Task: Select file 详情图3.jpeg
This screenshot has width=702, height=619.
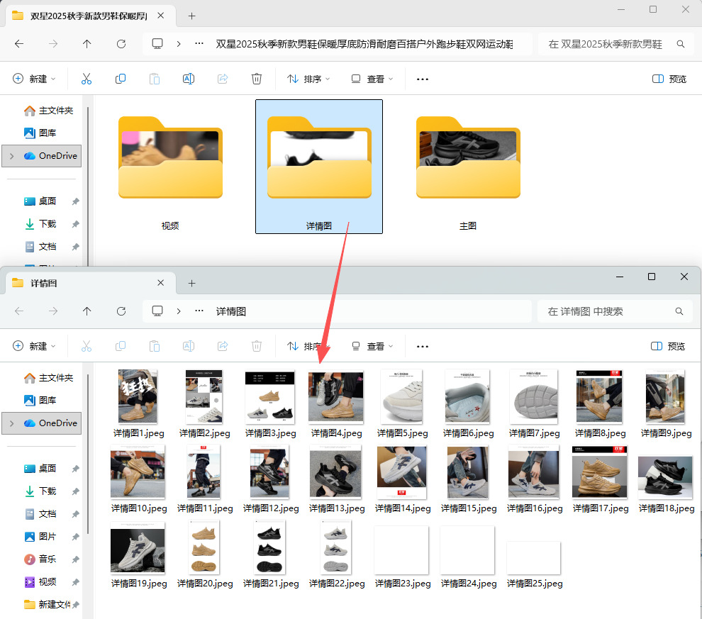Action: [270, 403]
